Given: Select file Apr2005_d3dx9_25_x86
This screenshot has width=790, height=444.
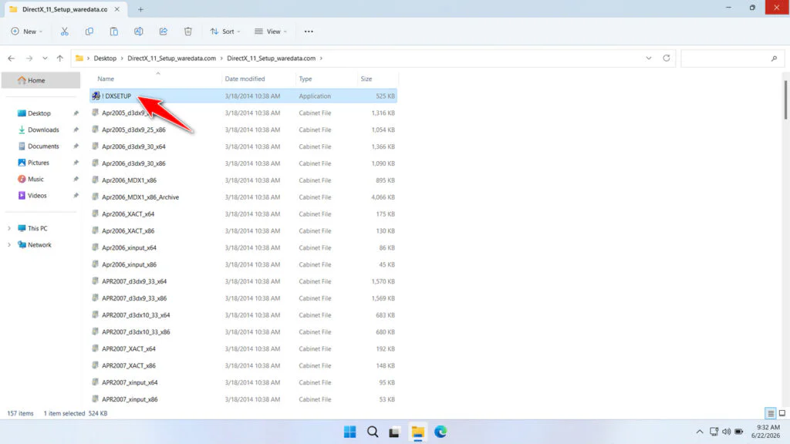Looking at the screenshot, I should pos(243,129).
